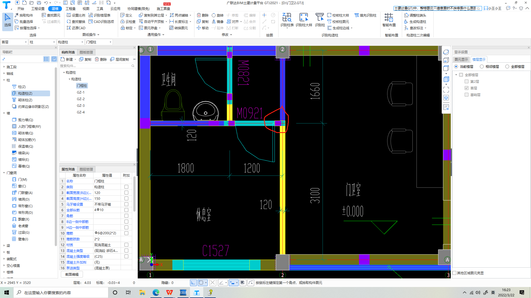This screenshot has width=531, height=298.
Task: Switch to 工程量 ribbon tab
Action: coord(71,9)
